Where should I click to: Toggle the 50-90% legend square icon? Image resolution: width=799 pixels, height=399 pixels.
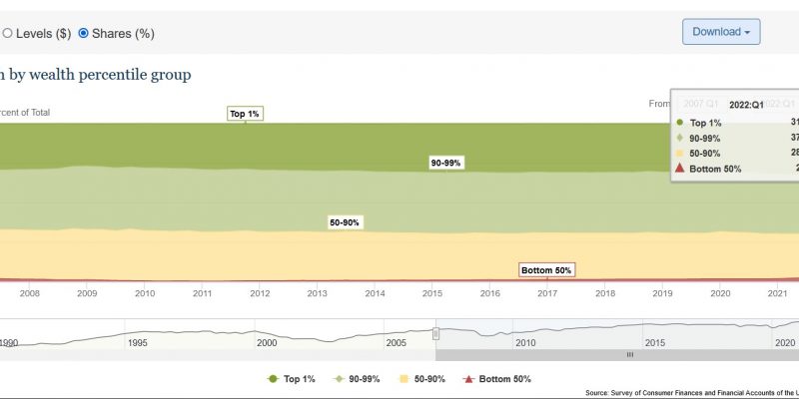[x=403, y=379]
